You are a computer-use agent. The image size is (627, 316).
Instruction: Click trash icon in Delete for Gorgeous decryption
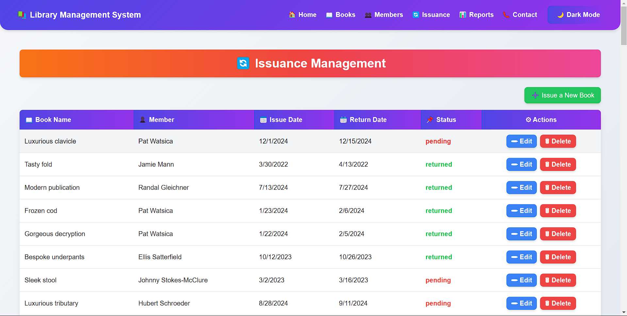coord(547,234)
